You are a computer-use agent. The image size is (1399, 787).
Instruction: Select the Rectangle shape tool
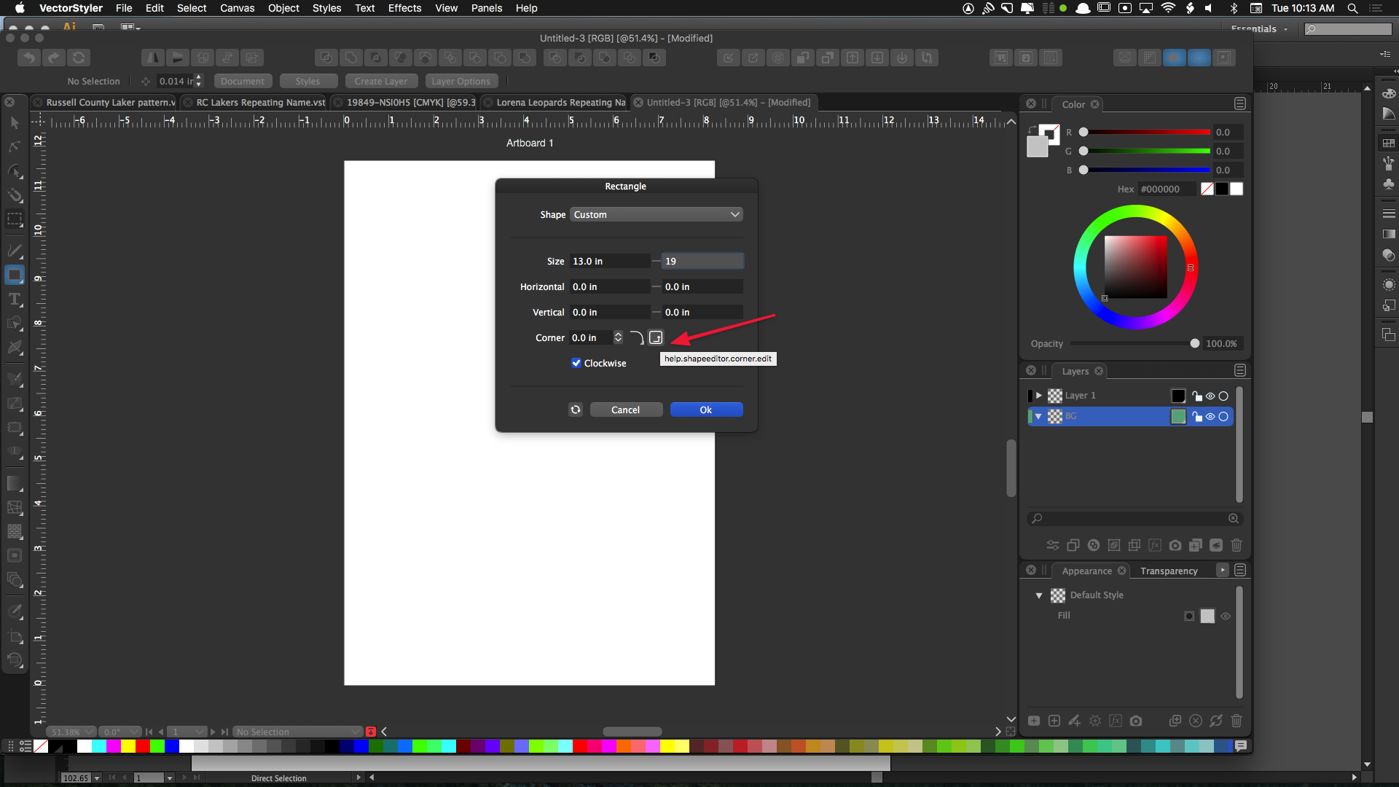[15, 275]
